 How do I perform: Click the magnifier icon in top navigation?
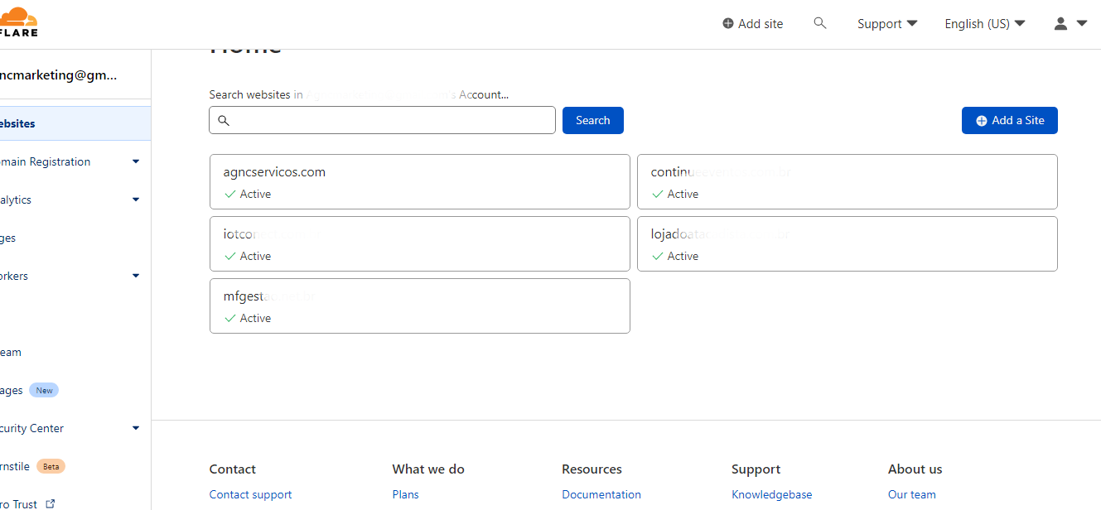click(x=820, y=23)
